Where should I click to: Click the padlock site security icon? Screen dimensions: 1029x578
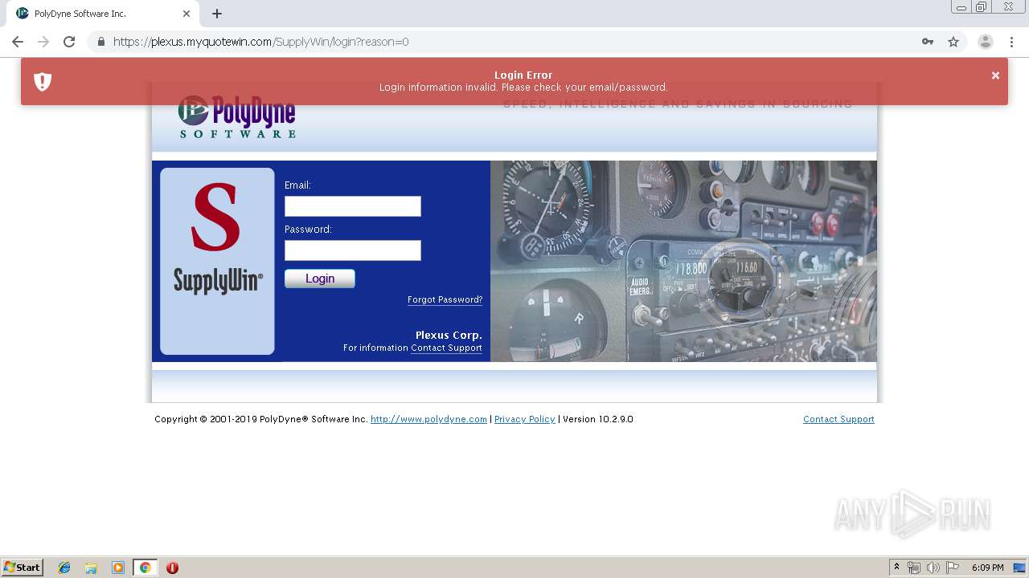pyautogui.click(x=100, y=42)
